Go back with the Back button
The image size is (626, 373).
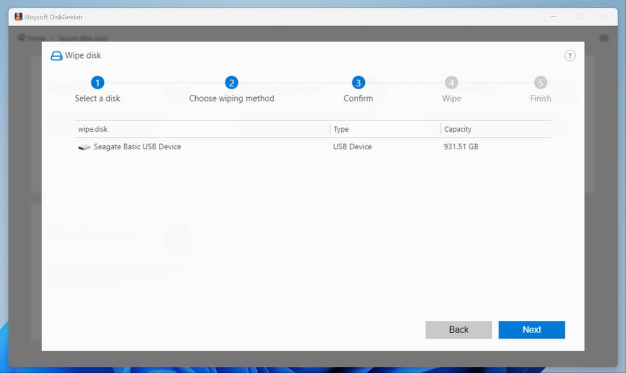[458, 330]
